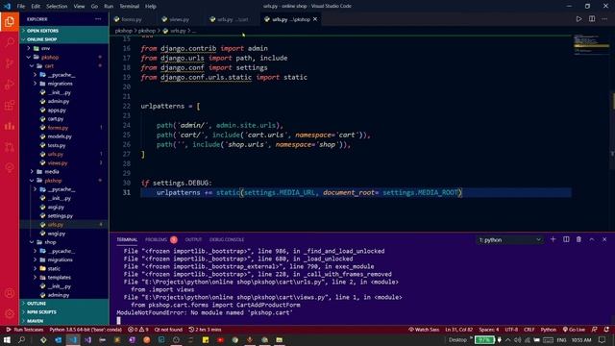Collapse the ONLINE SHOP section
The height and width of the screenshot is (346, 615).
[x=64, y=39]
